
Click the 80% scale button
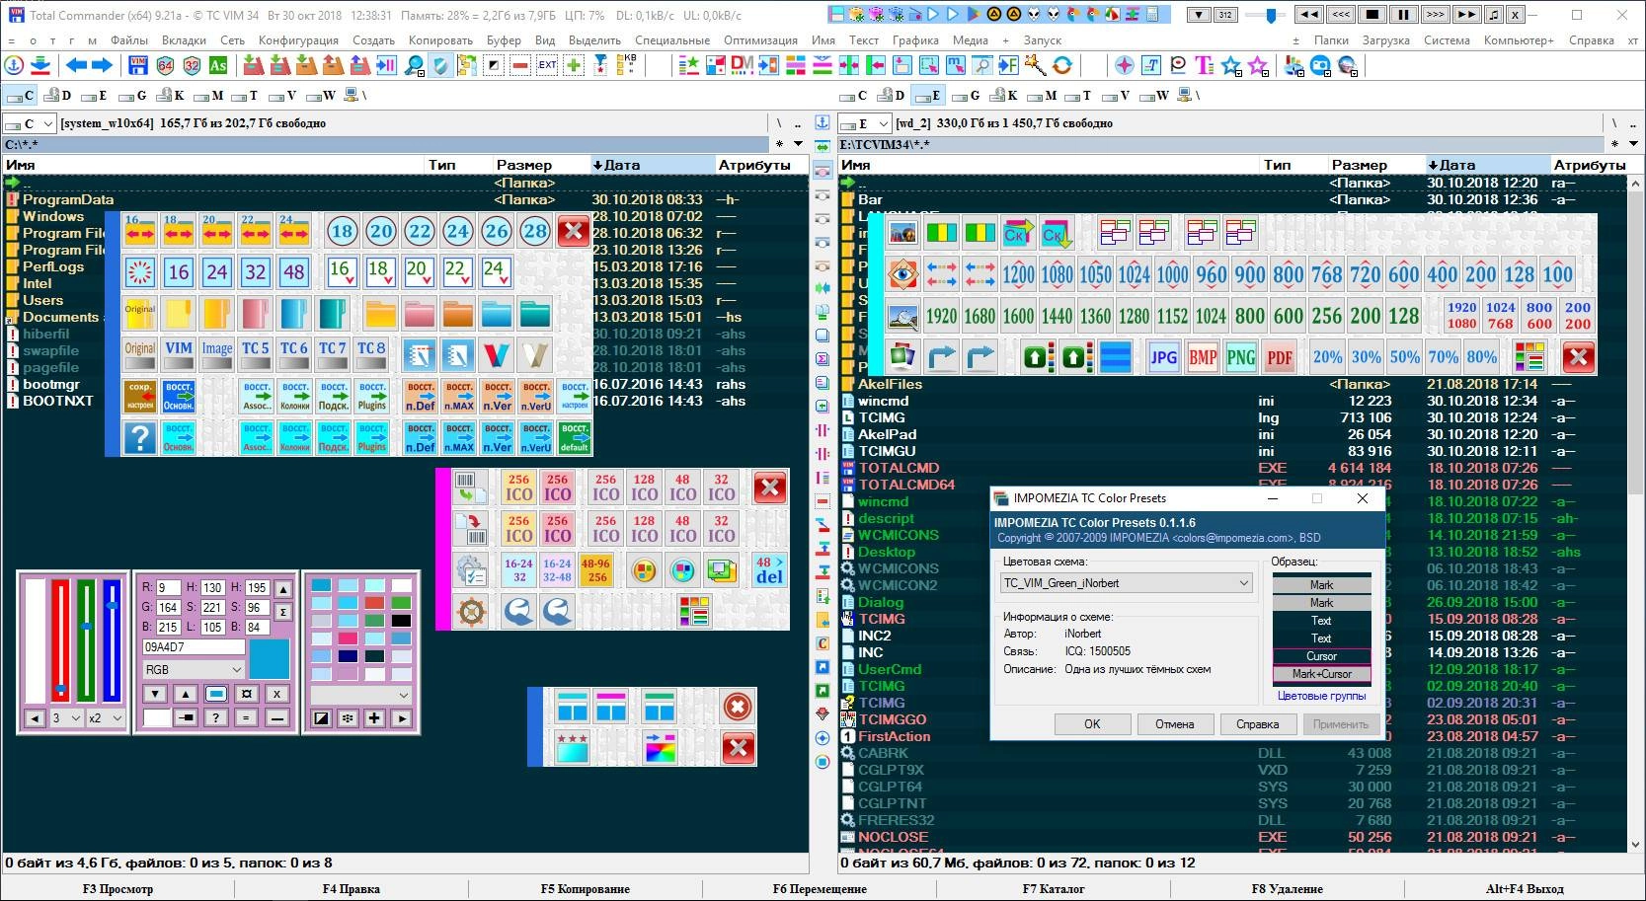[1481, 356]
